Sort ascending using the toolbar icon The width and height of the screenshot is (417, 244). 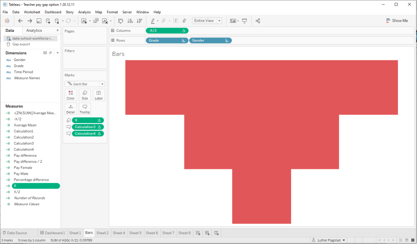click(x=130, y=21)
